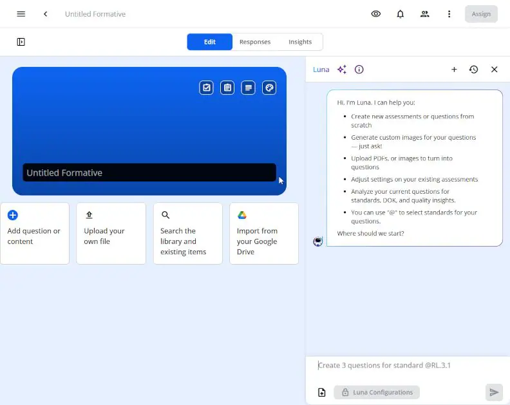Click the checkmark clipboard icon on banner
The image size is (510, 405).
(x=206, y=88)
